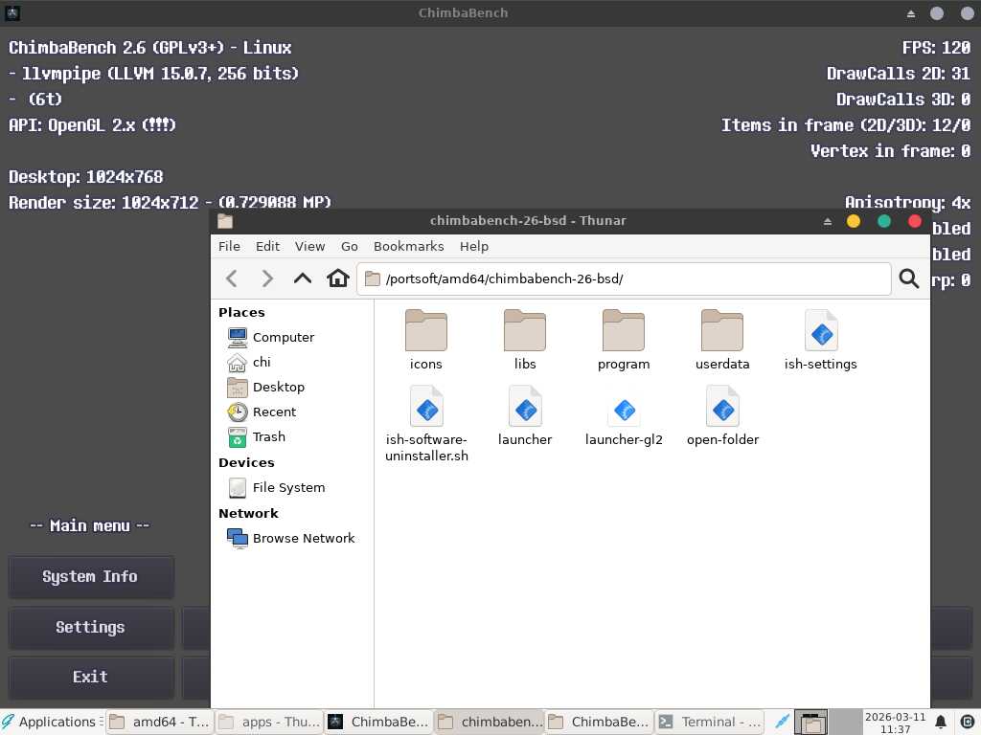The width and height of the screenshot is (981, 735).
Task: Click the blue pen icon in the panel
Action: (782, 722)
